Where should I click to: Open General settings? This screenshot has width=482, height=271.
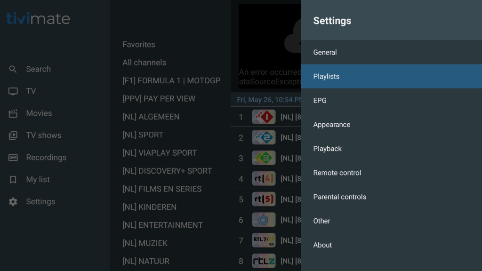(325, 52)
